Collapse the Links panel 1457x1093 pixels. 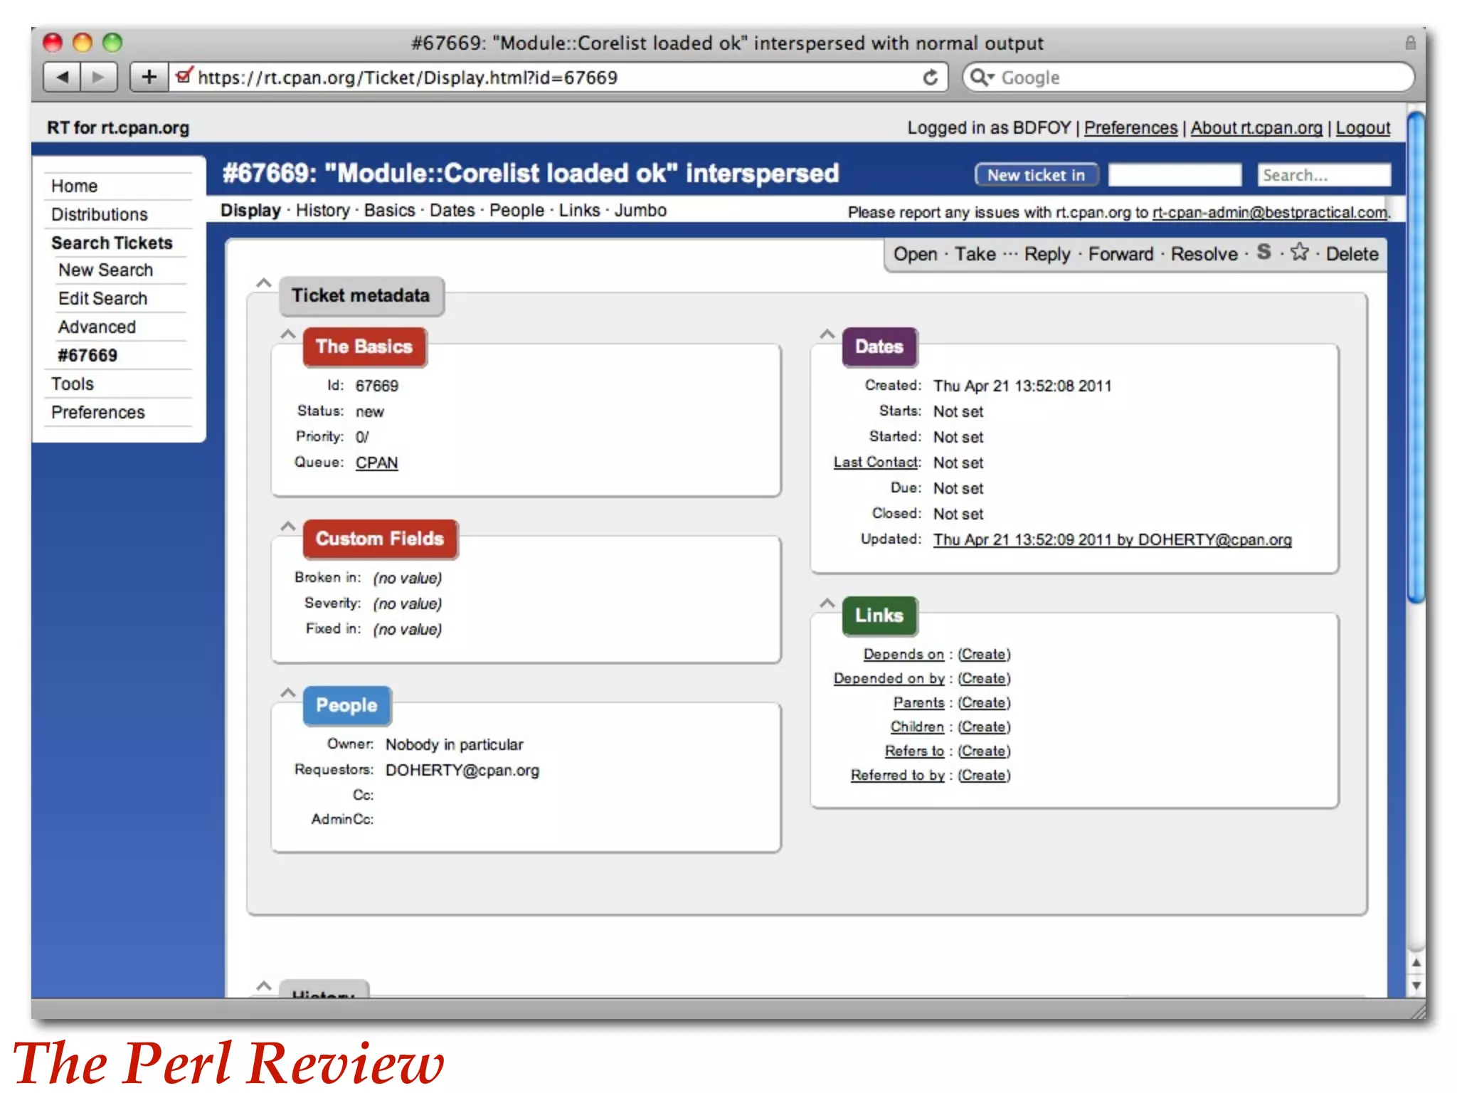(x=827, y=603)
